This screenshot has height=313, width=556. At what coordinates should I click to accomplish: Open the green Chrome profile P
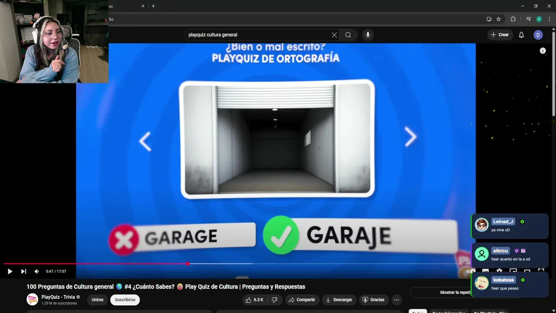(539, 19)
